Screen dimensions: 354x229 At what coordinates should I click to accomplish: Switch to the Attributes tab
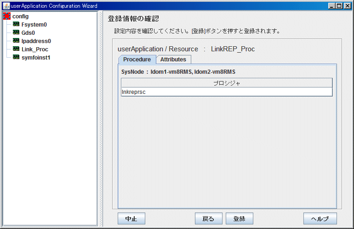point(173,60)
